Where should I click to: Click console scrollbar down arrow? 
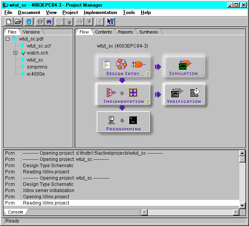coord(242,206)
